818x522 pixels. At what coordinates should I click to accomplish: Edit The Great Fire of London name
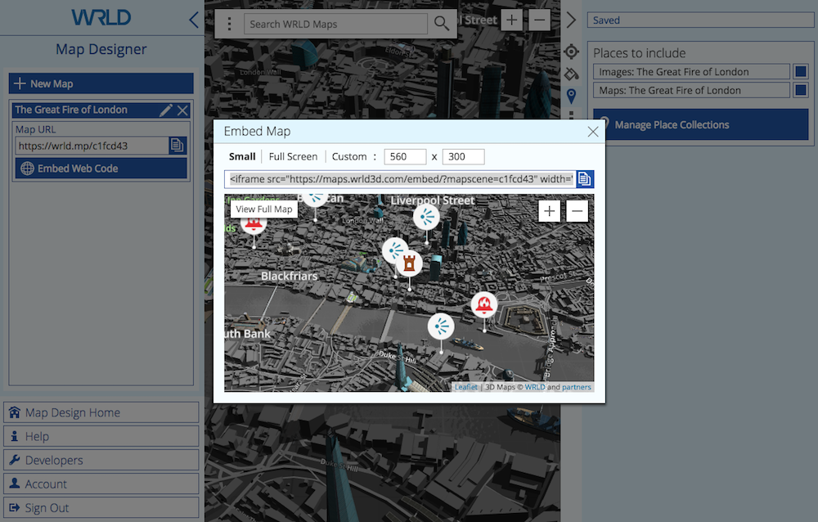165,110
